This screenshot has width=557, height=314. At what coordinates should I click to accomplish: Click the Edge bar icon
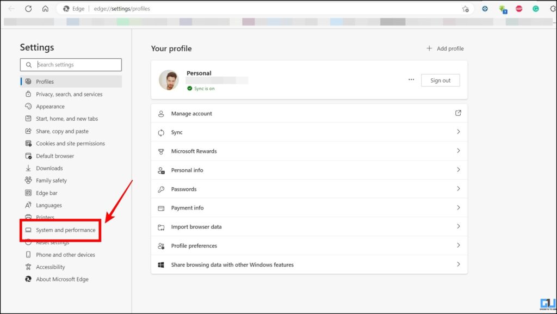pyautogui.click(x=28, y=193)
